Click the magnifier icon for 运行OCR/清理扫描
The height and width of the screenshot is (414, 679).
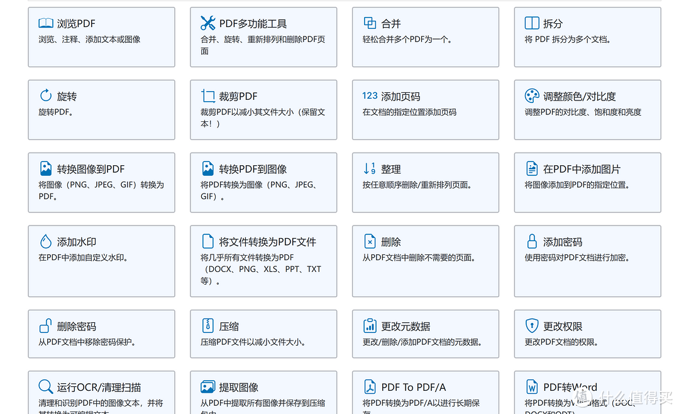tap(46, 386)
